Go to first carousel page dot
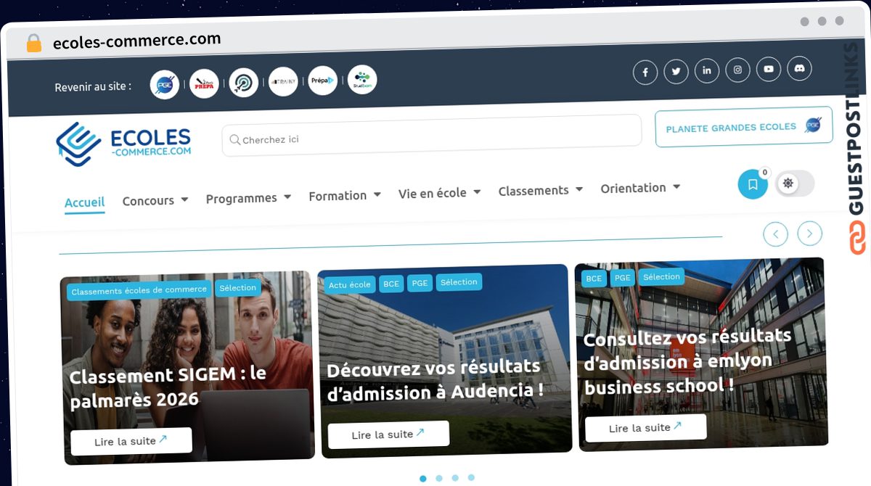This screenshot has width=871, height=486. 423,479
